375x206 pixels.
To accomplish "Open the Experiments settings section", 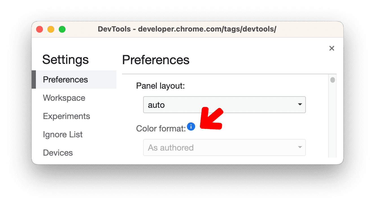I will [66, 116].
